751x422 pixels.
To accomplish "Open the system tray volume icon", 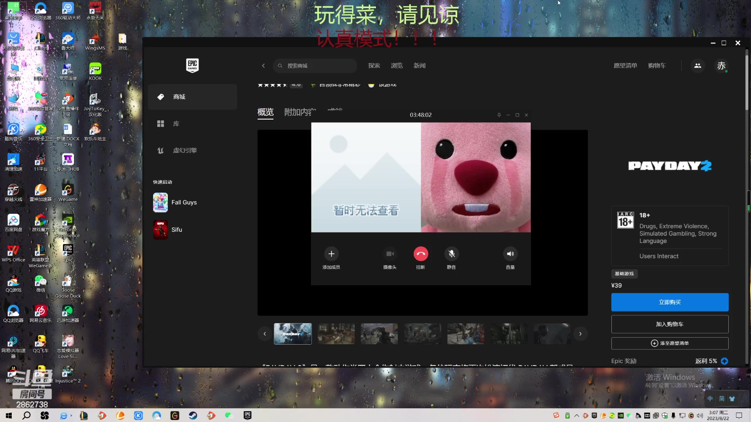I will pyautogui.click(x=700, y=415).
